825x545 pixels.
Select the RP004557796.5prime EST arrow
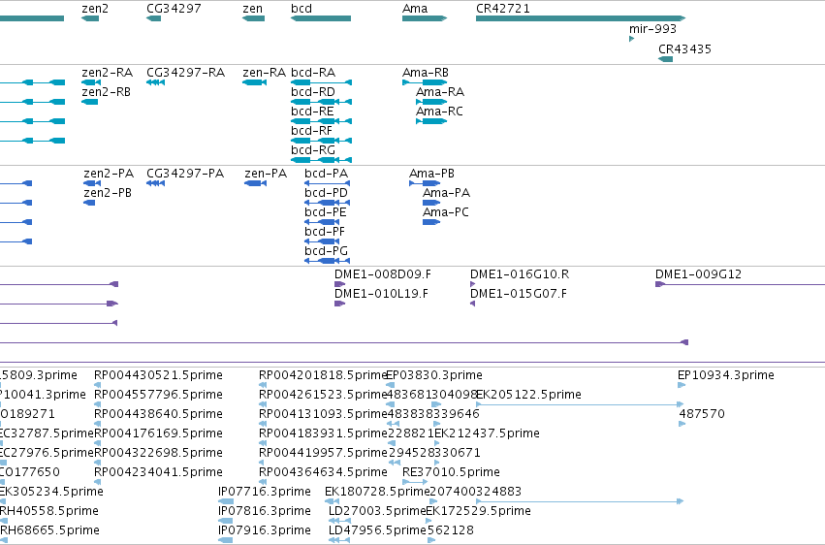(x=97, y=404)
